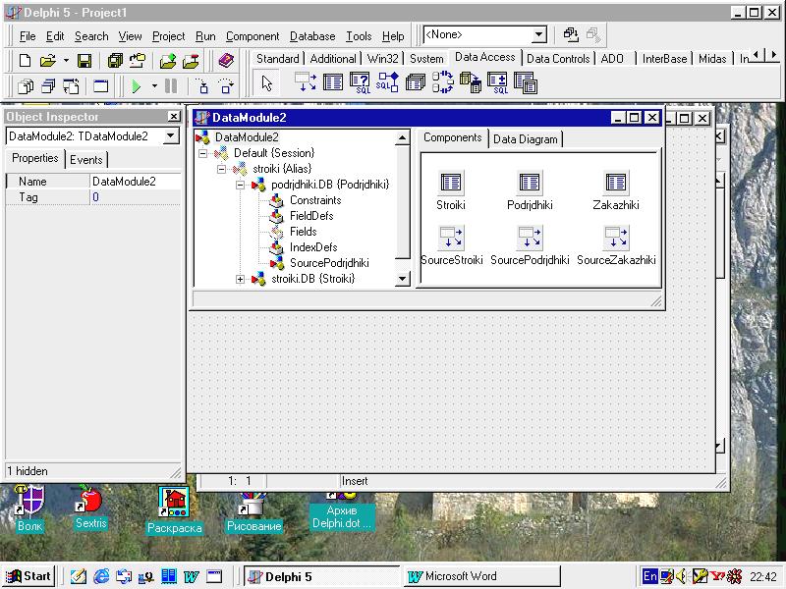This screenshot has height=589, width=786.
Task: Open the Database menu
Action: [312, 36]
